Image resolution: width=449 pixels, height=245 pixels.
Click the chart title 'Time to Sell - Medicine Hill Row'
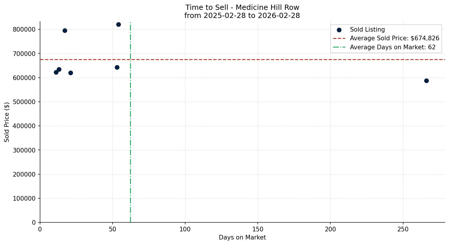pyautogui.click(x=242, y=8)
